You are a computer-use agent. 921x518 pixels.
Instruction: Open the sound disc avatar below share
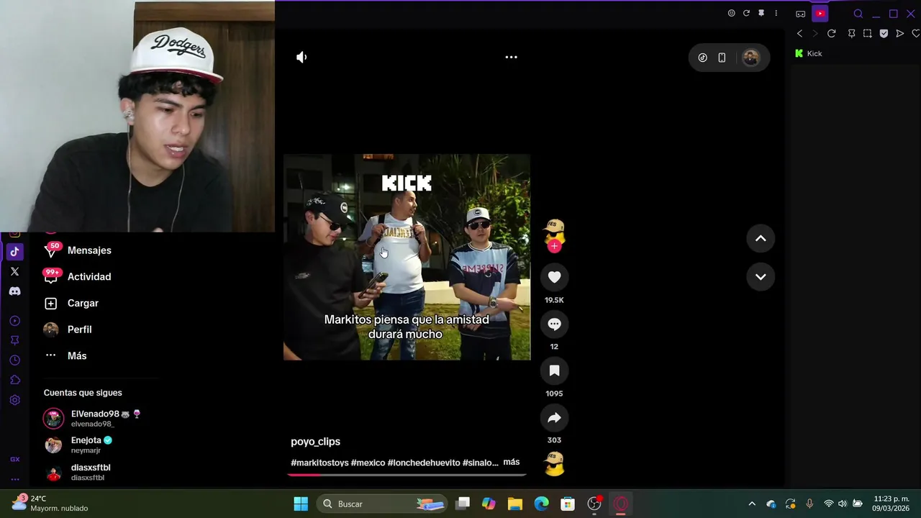click(x=554, y=463)
